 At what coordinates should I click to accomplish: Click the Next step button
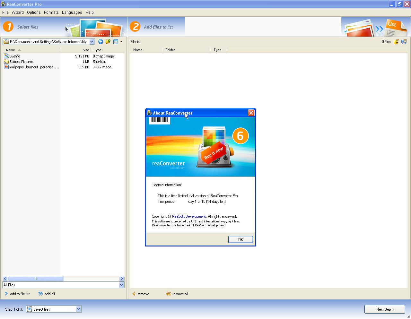(x=385, y=309)
